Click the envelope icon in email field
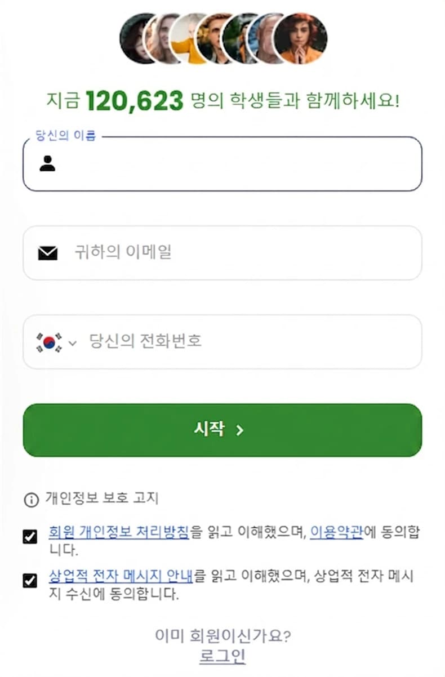Image resolution: width=445 pixels, height=677 pixels. 48,253
